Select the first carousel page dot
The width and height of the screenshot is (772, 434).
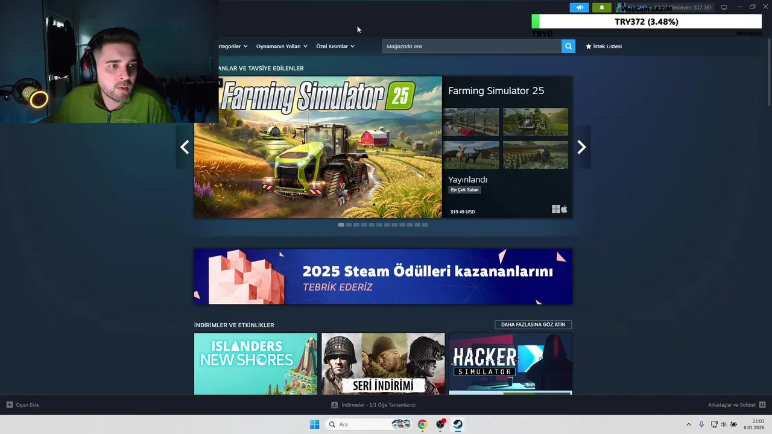[341, 225]
